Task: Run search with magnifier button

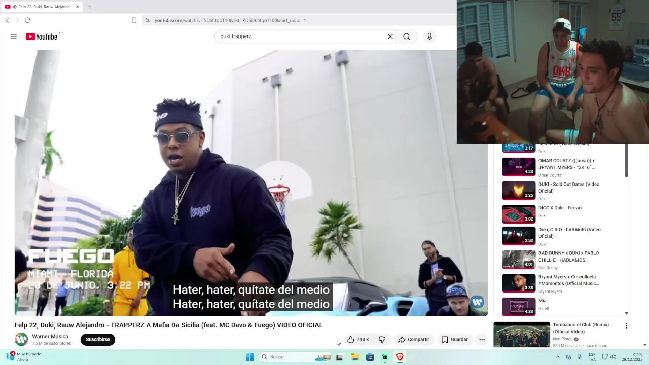Action: (x=407, y=36)
